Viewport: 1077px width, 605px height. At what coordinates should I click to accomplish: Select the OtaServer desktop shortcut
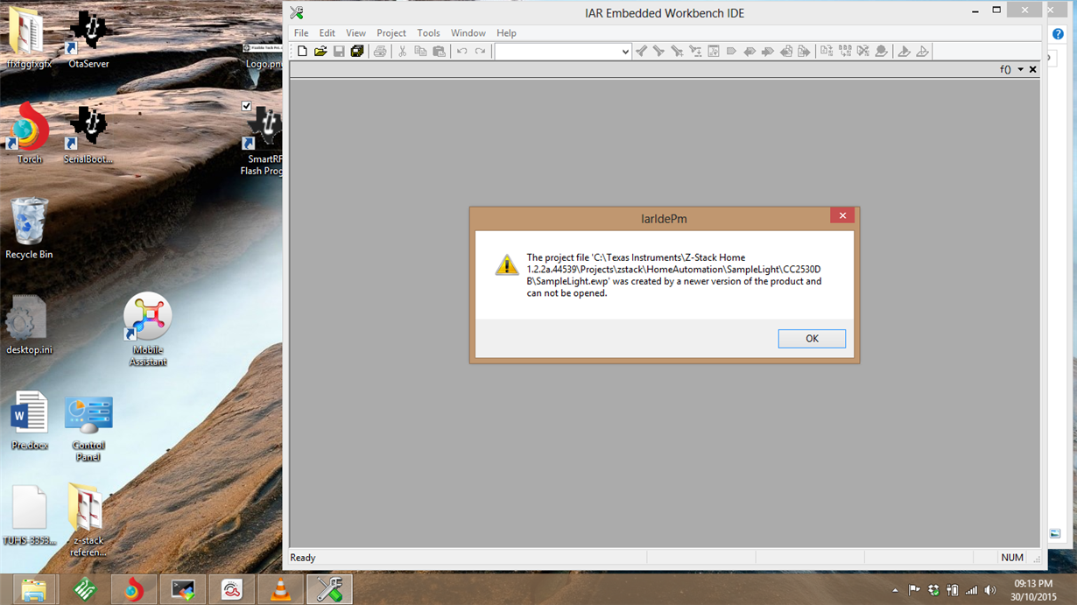click(x=88, y=39)
